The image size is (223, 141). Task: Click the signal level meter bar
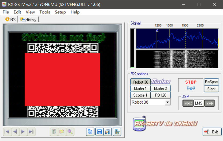(132, 48)
